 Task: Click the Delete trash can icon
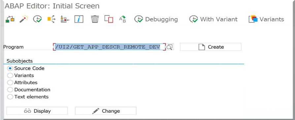pyautogui.click(x=95, y=19)
